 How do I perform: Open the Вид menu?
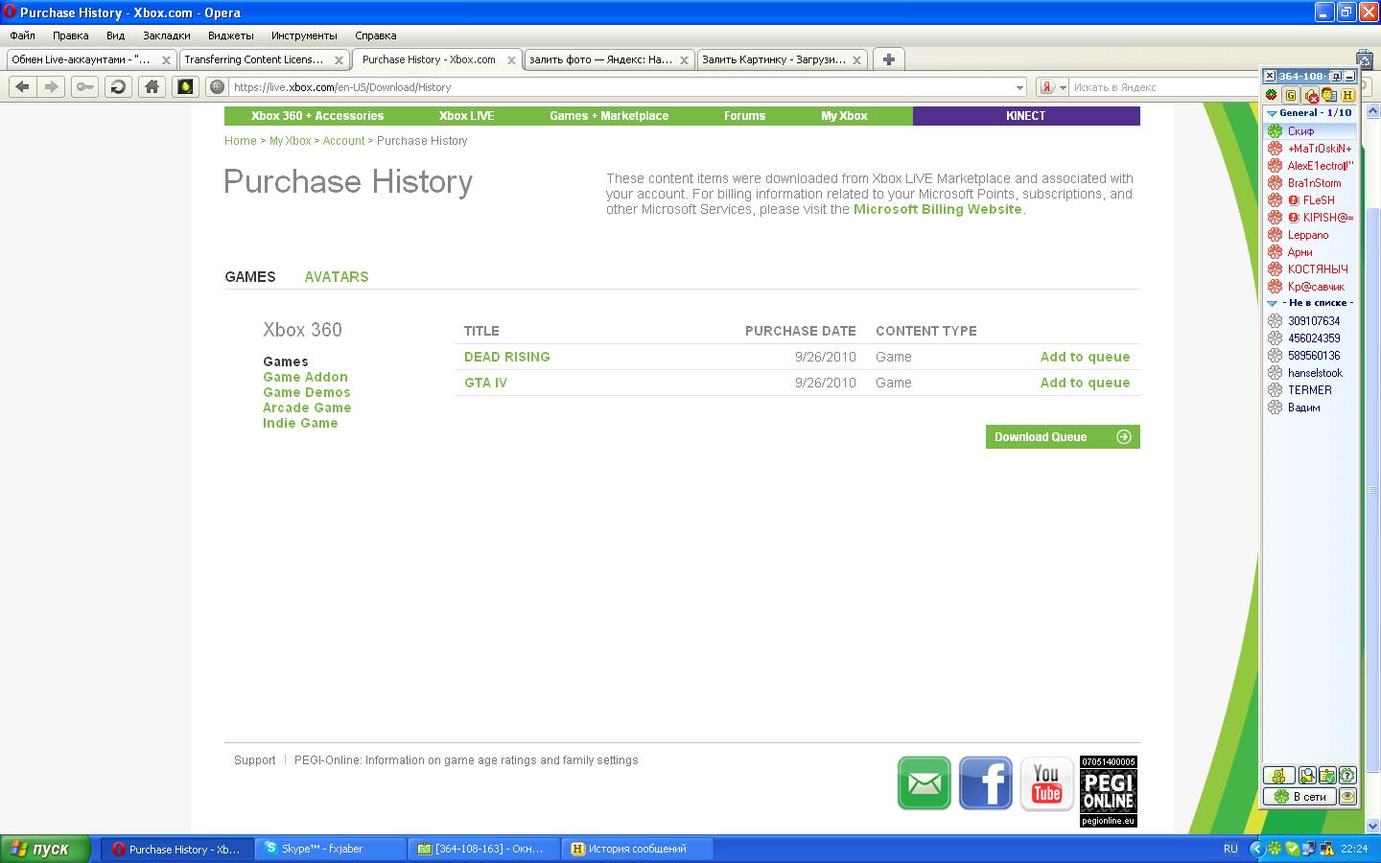tap(116, 35)
